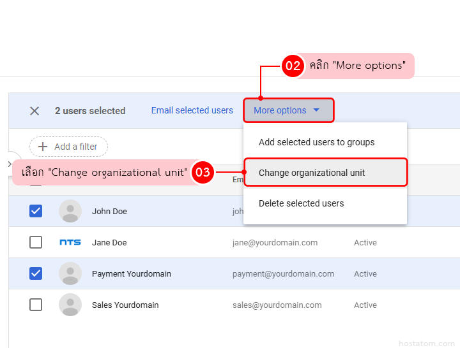Screen dimensions: 460x348
Task: Click the sales@yourdomain.com email cell
Action: [x=277, y=305]
